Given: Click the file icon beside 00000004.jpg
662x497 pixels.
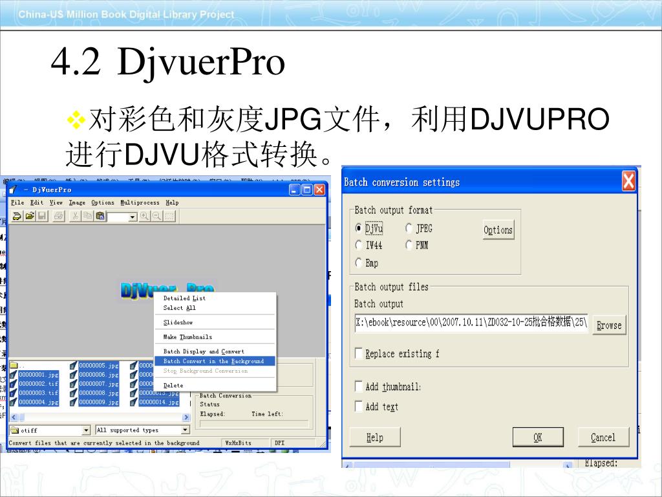Looking at the screenshot, I should pyautogui.click(x=13, y=402).
